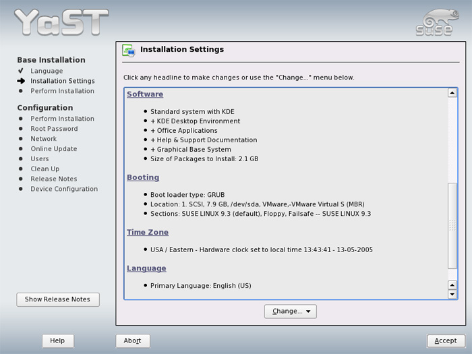
Task: Select Installation Settings step in sidebar
Action: (x=63, y=81)
